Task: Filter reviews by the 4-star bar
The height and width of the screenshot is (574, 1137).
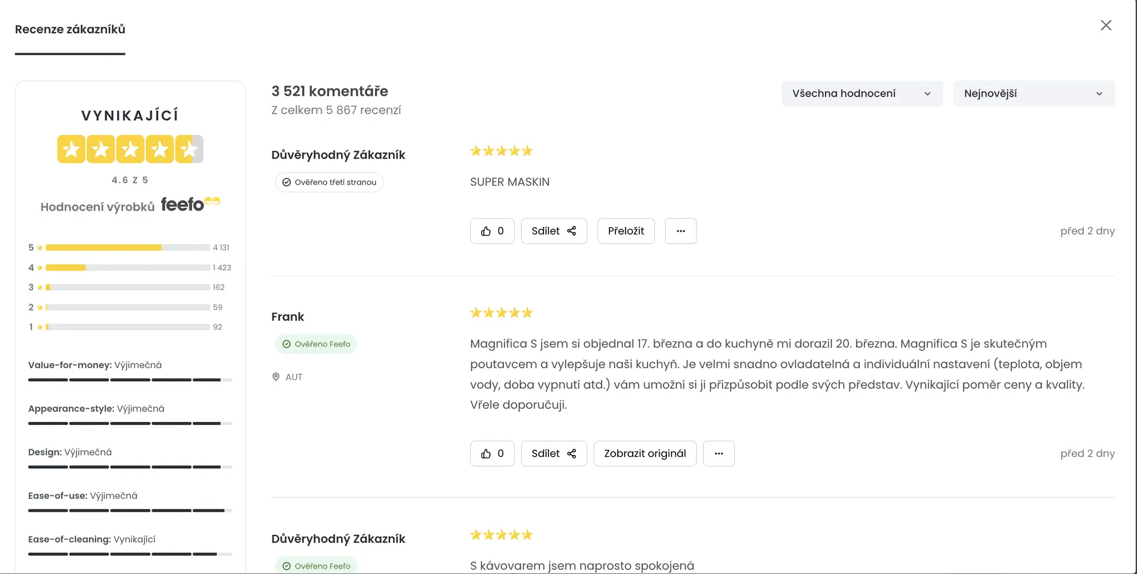Action: click(127, 267)
